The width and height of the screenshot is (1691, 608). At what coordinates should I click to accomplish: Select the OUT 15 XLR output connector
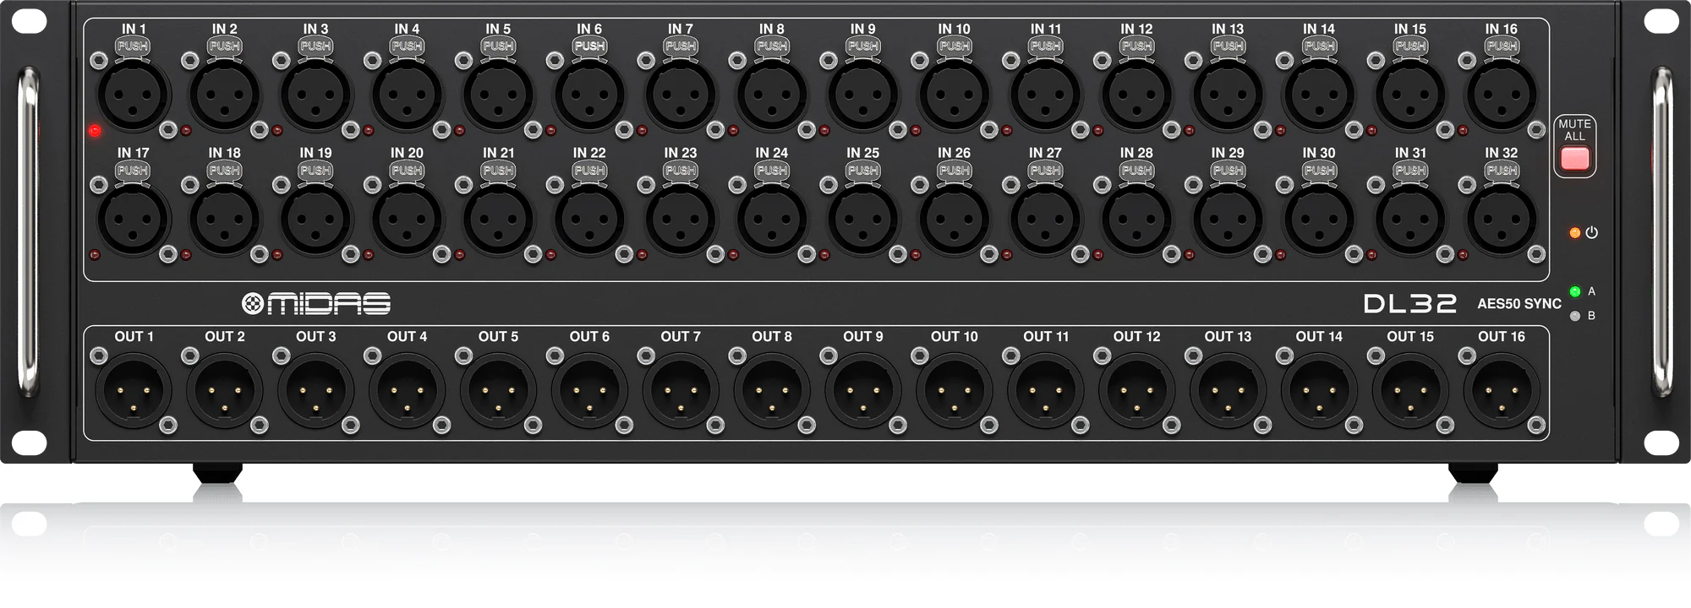click(x=1410, y=391)
